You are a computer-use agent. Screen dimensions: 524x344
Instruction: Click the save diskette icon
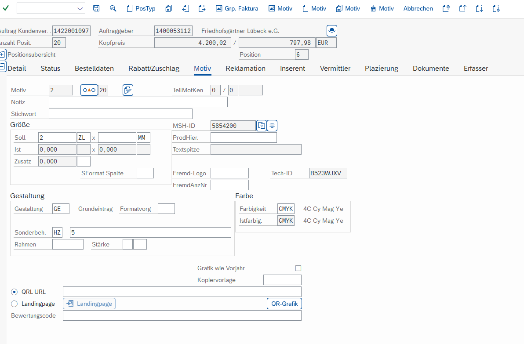point(96,8)
